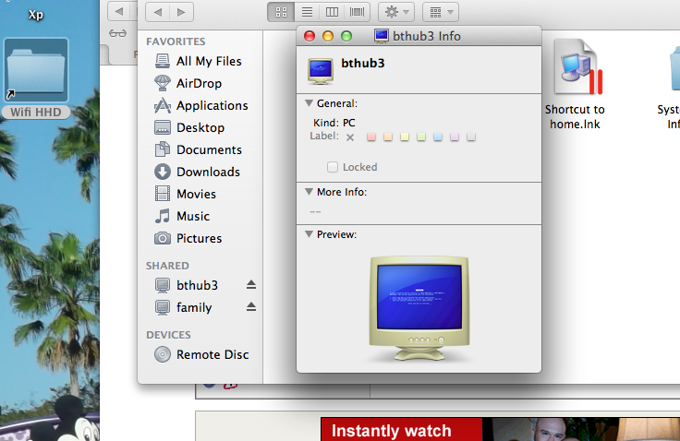This screenshot has height=441, width=680.
Task: Select Remote Disc under Devices
Action: [201, 354]
